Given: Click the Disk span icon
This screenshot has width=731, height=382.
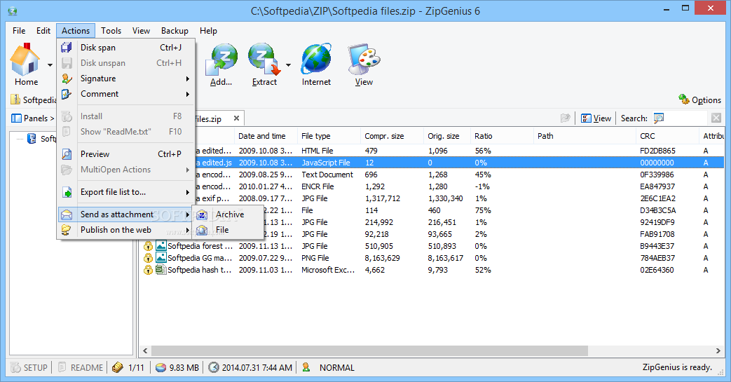Looking at the screenshot, I should tap(67, 48).
